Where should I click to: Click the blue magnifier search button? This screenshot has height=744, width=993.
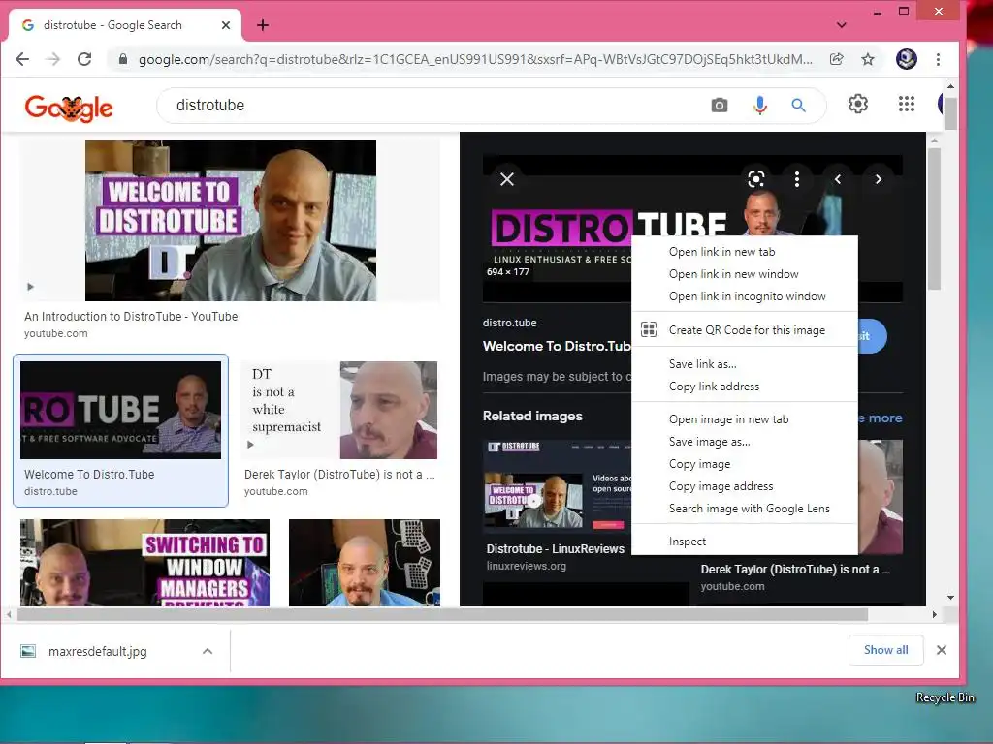[799, 105]
